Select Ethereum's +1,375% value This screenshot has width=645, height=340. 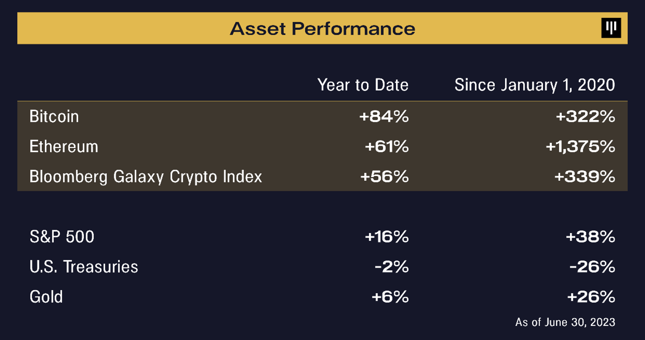pyautogui.click(x=580, y=147)
